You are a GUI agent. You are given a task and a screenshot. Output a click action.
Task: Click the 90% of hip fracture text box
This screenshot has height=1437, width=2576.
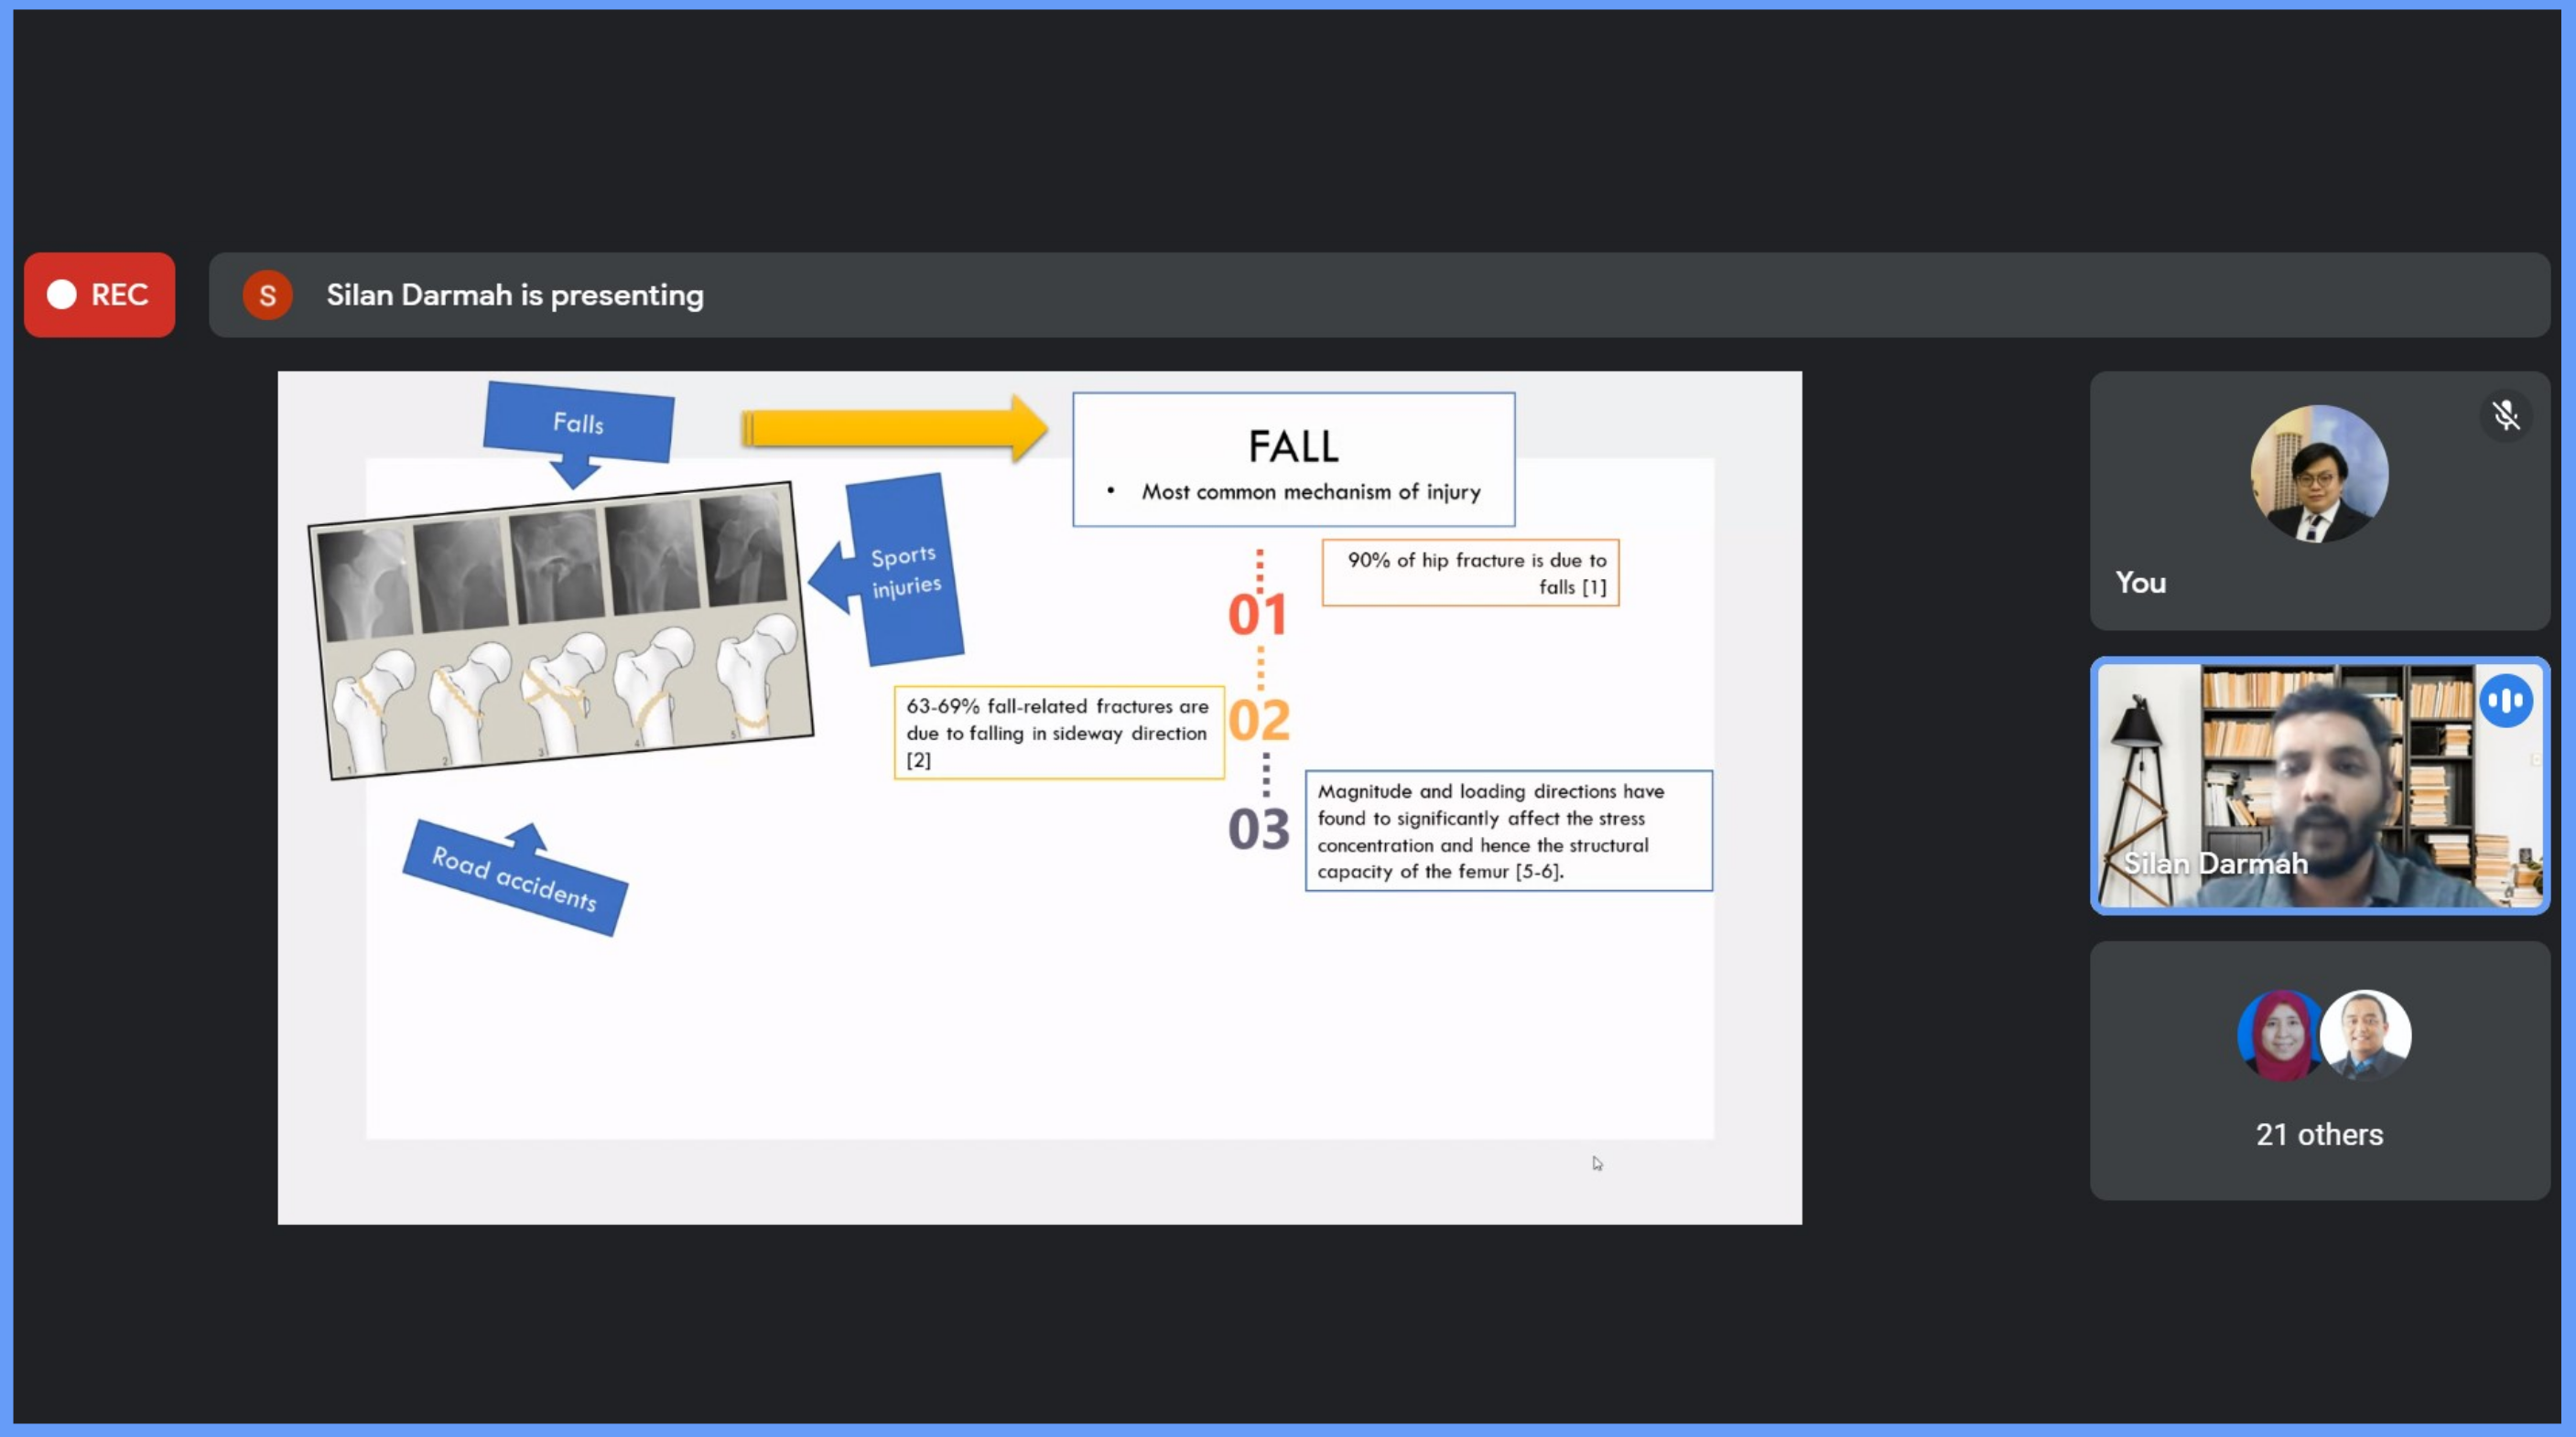coord(1470,573)
